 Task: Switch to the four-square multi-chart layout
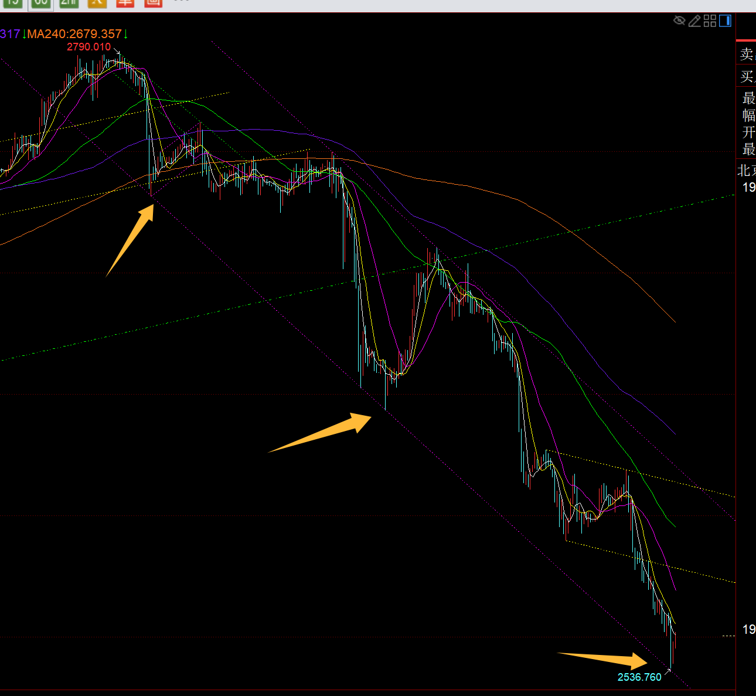coord(710,21)
